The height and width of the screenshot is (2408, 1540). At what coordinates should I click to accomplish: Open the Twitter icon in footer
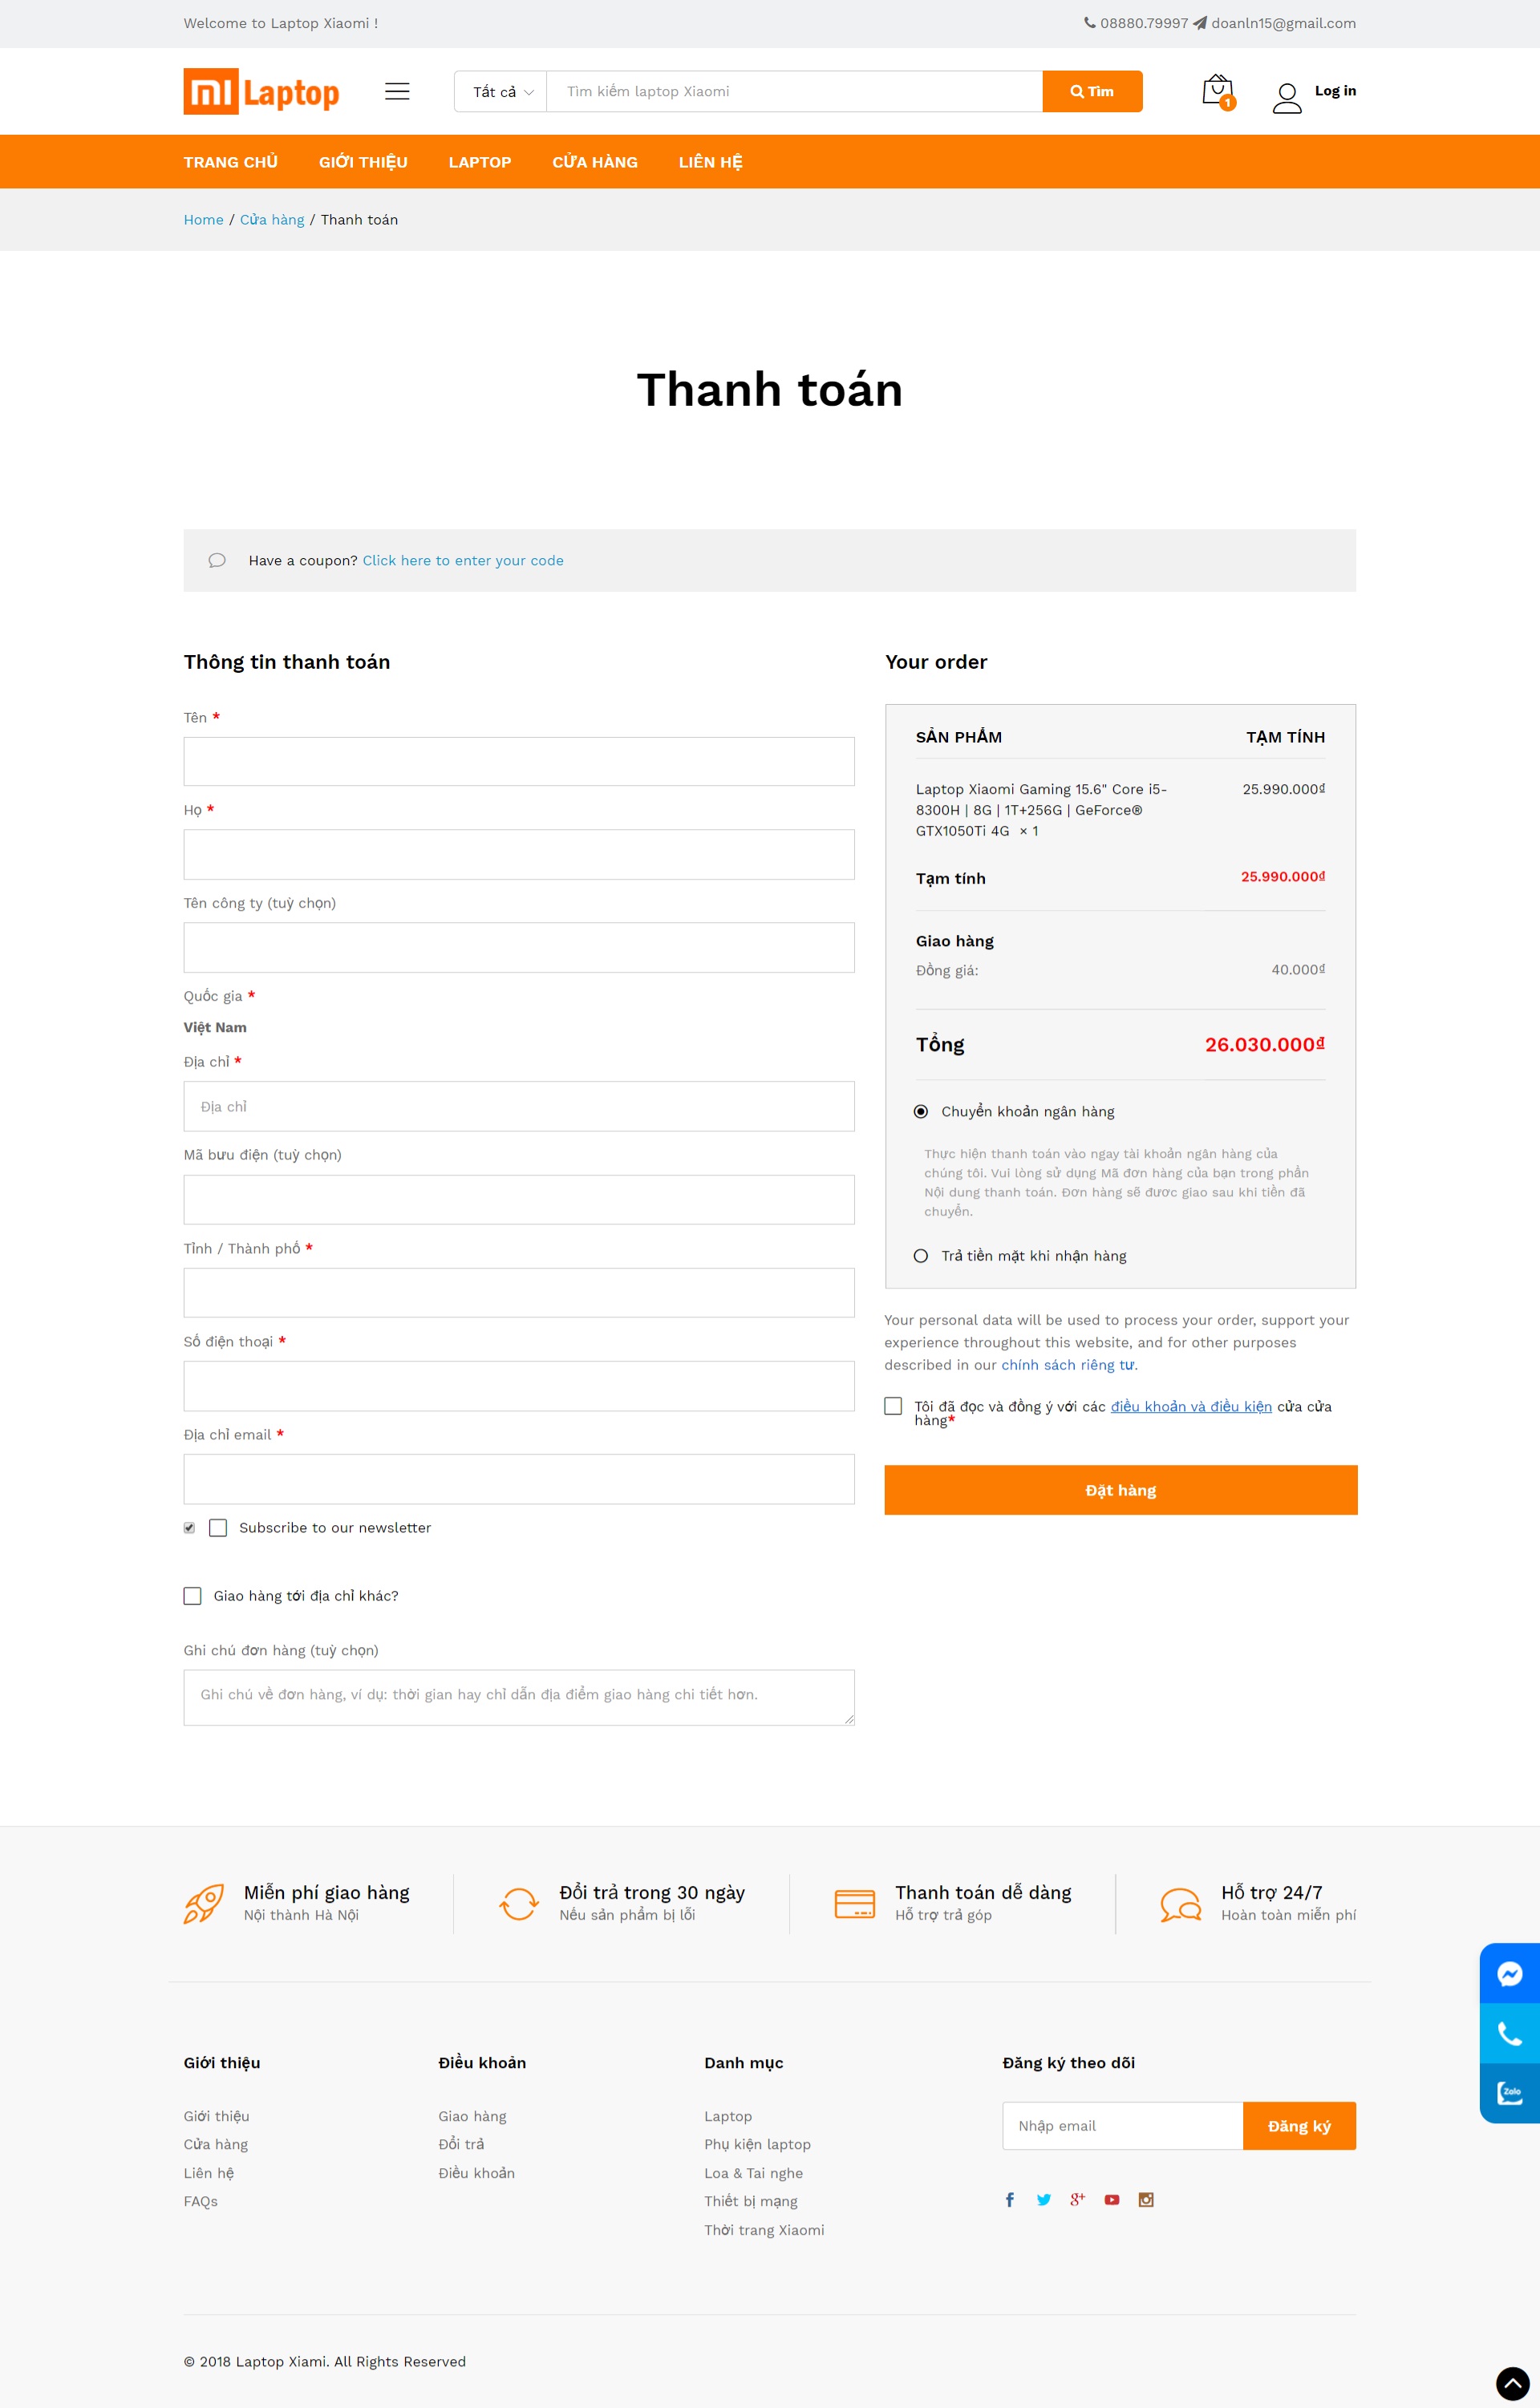coord(1044,2199)
